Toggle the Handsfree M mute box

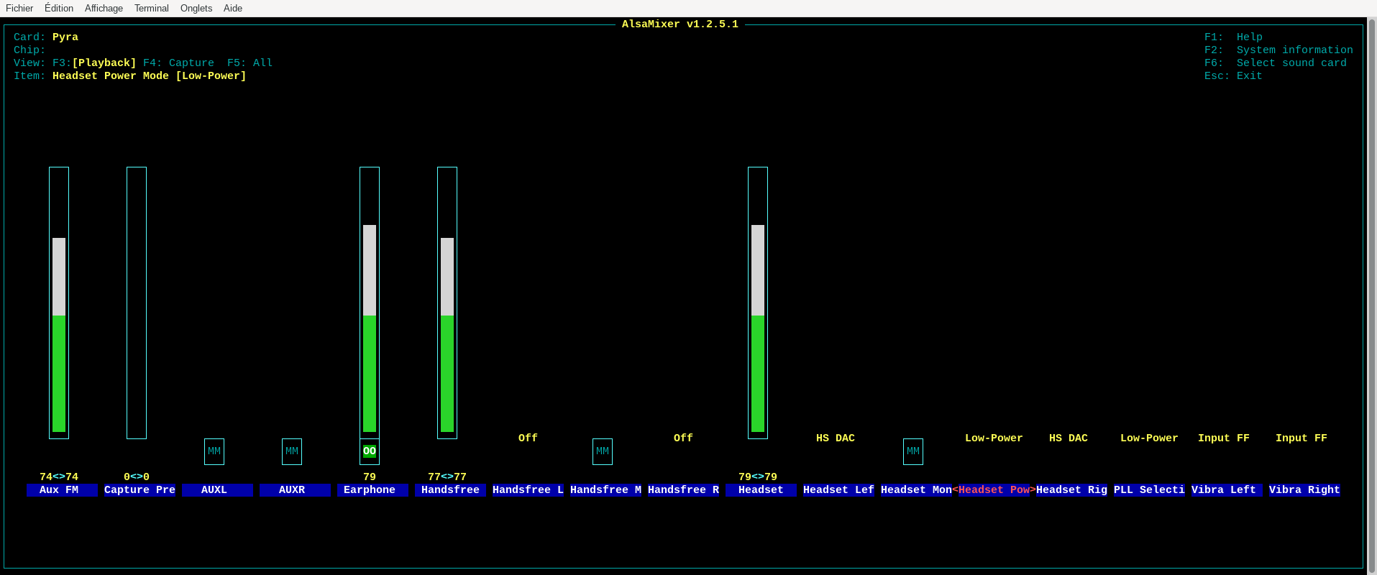[x=603, y=451]
